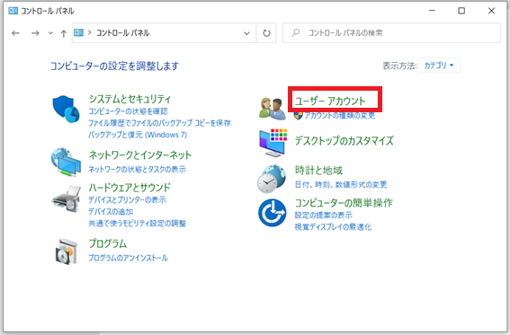Close the Control Panel window

(x=491, y=11)
